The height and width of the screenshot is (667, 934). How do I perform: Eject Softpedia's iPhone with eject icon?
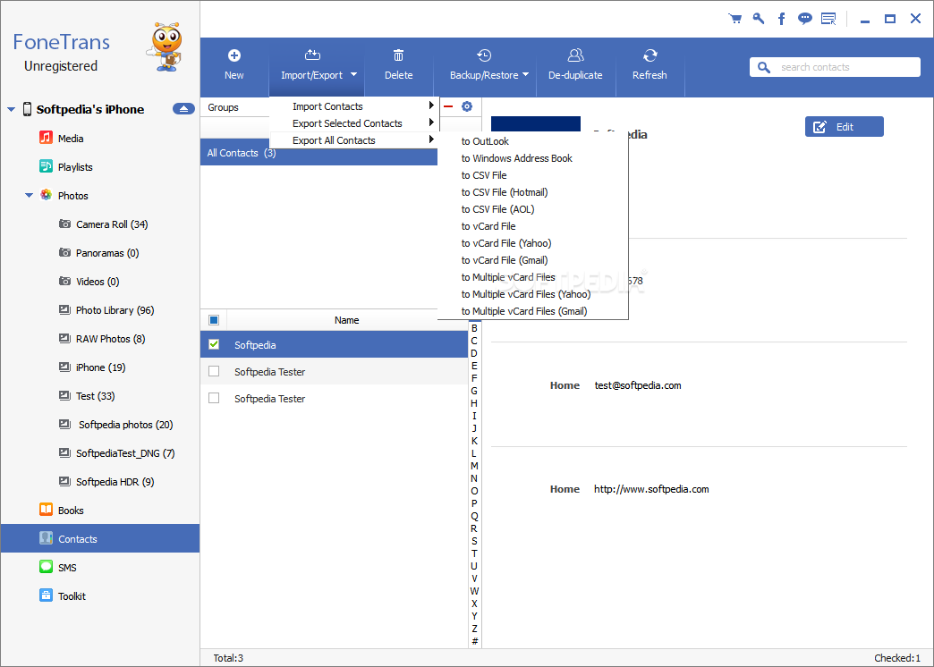pos(183,109)
